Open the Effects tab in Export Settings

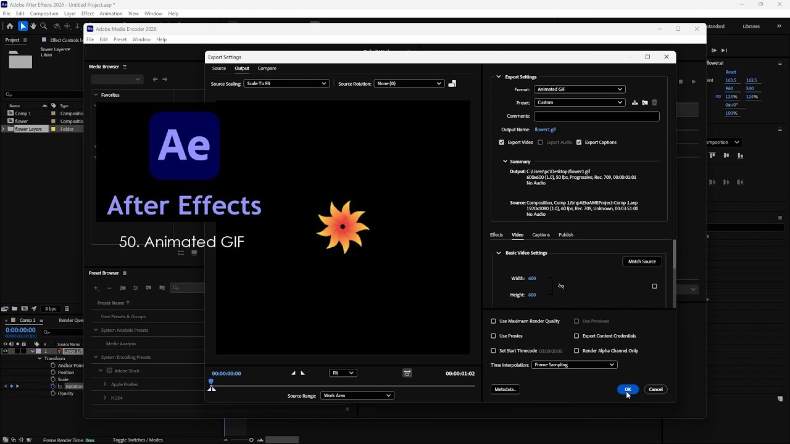point(496,235)
